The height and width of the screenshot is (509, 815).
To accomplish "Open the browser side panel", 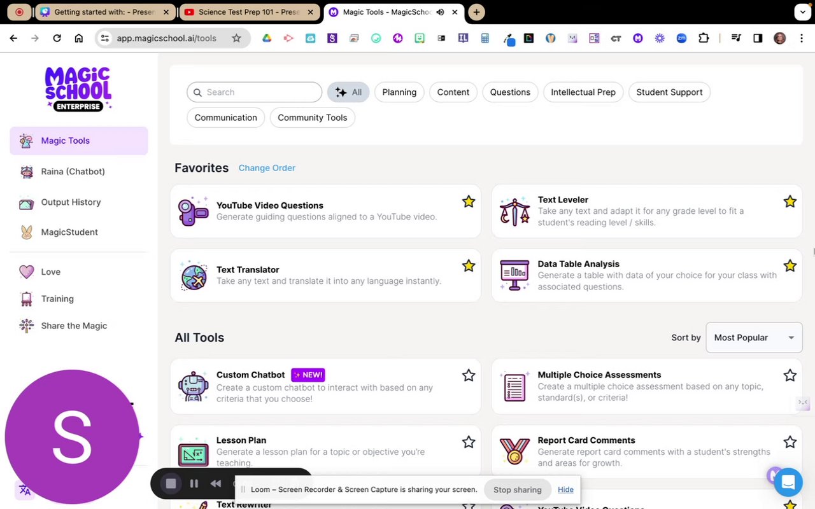I will click(758, 38).
